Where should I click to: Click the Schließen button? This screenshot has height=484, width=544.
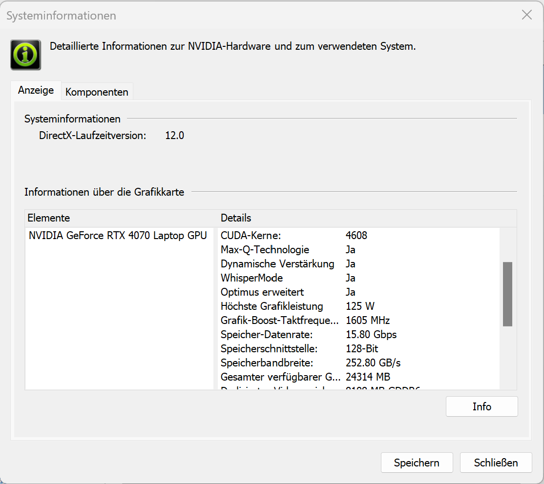click(x=496, y=463)
